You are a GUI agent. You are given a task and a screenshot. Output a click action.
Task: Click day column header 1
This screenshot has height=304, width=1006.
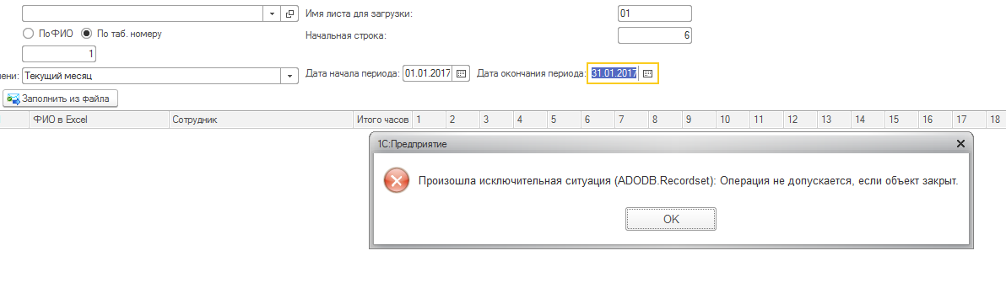(429, 120)
